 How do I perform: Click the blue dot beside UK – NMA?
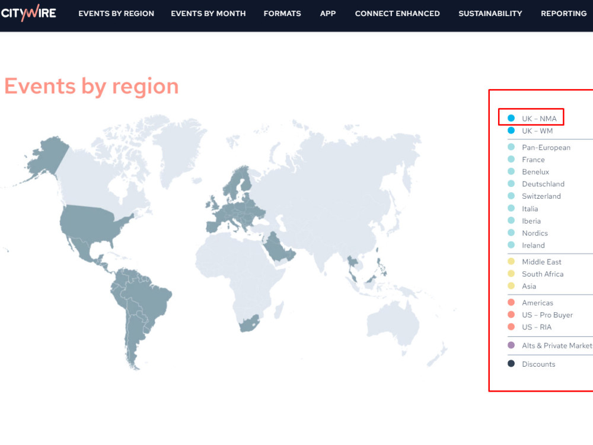coord(511,118)
